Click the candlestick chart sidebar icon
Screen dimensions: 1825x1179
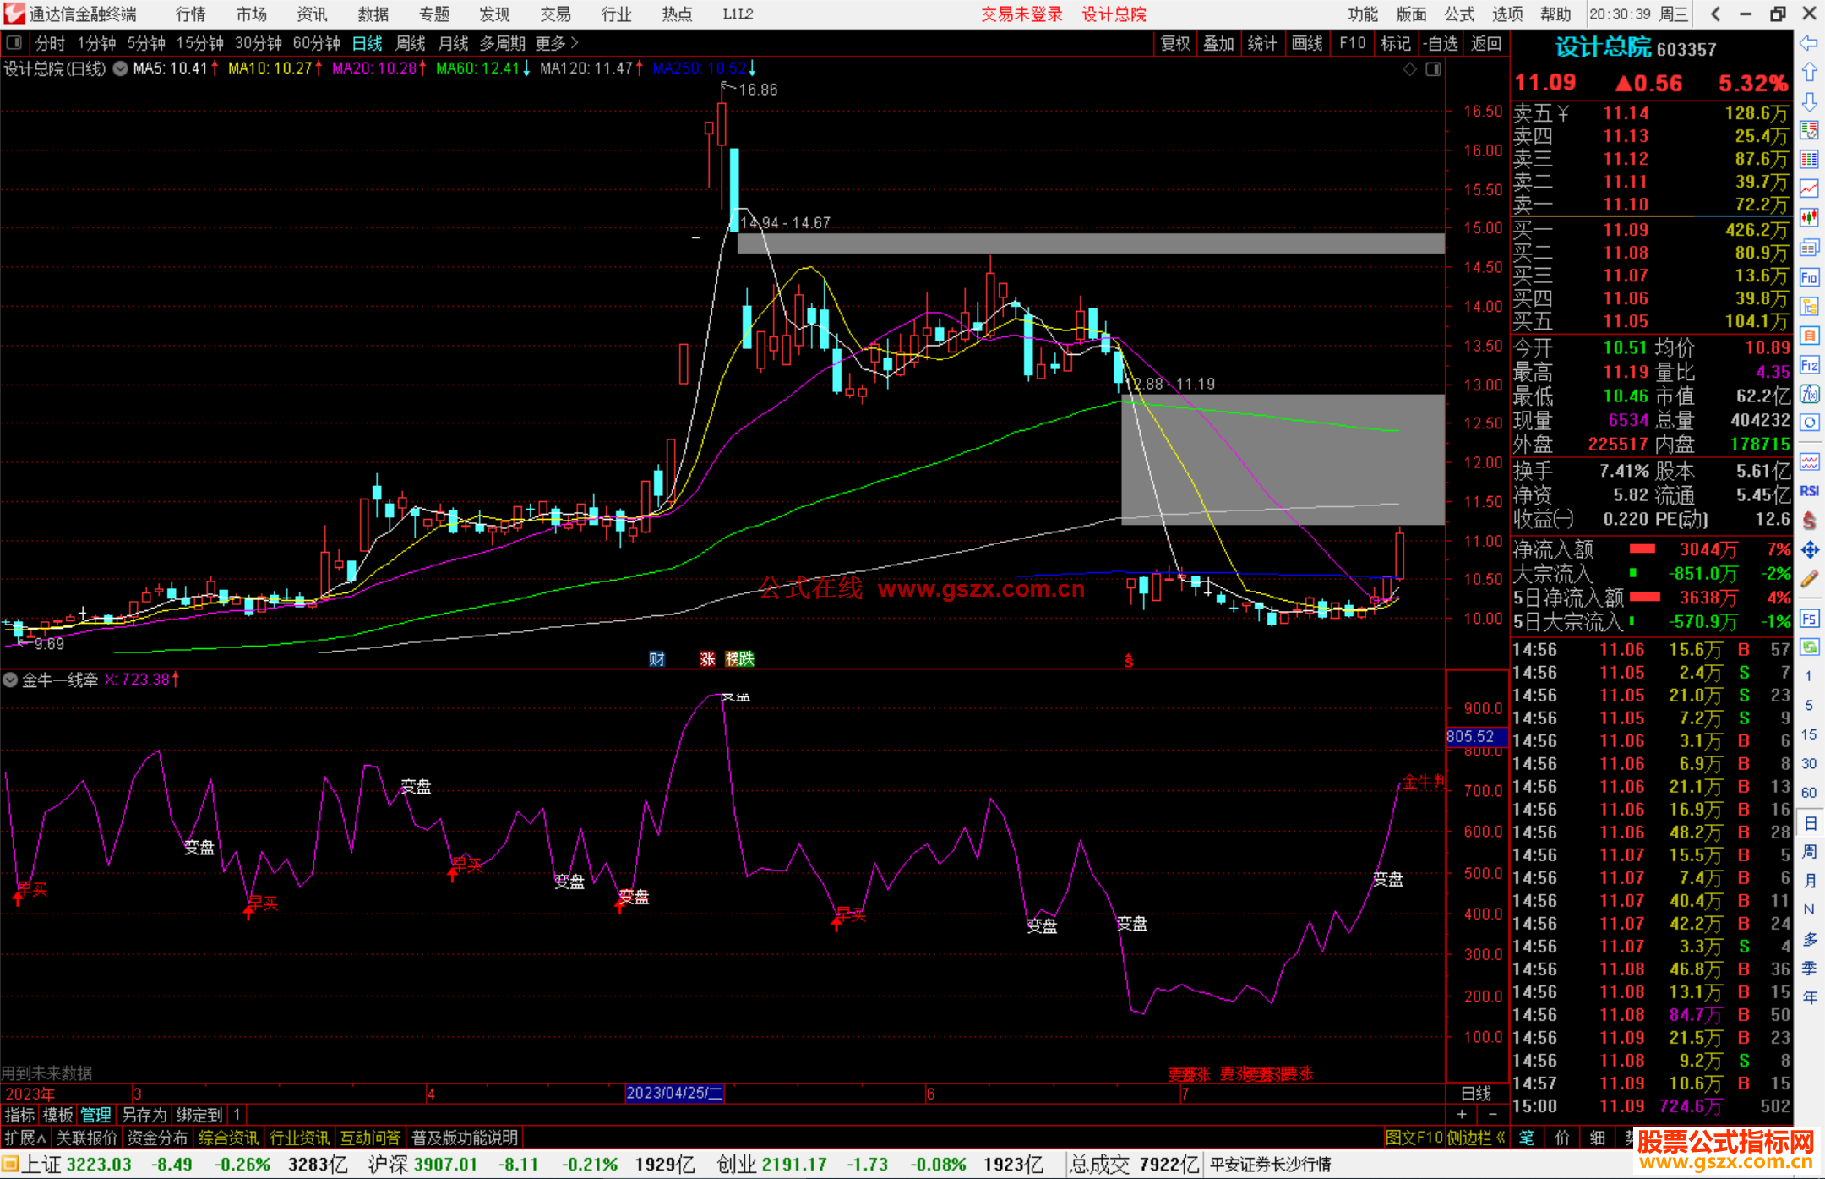click(1809, 217)
